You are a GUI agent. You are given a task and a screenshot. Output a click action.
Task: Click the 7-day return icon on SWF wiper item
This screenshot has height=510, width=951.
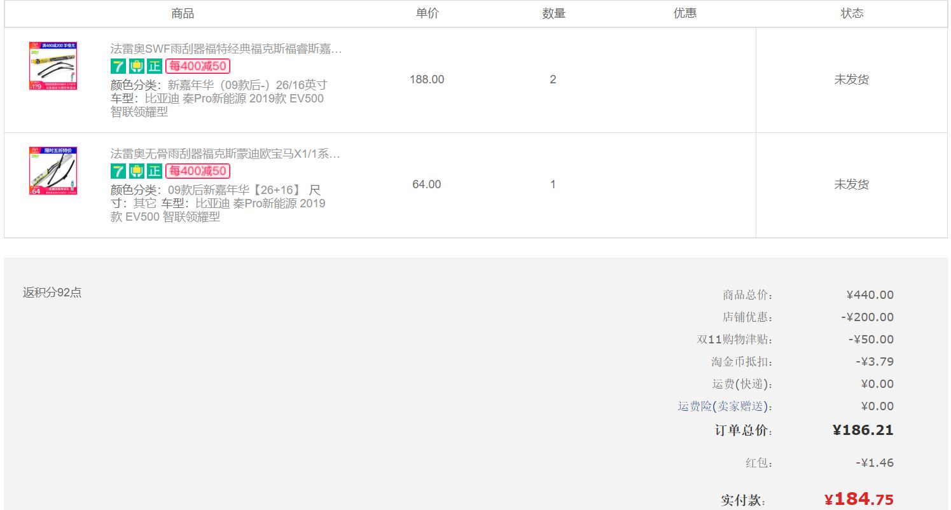click(x=118, y=66)
